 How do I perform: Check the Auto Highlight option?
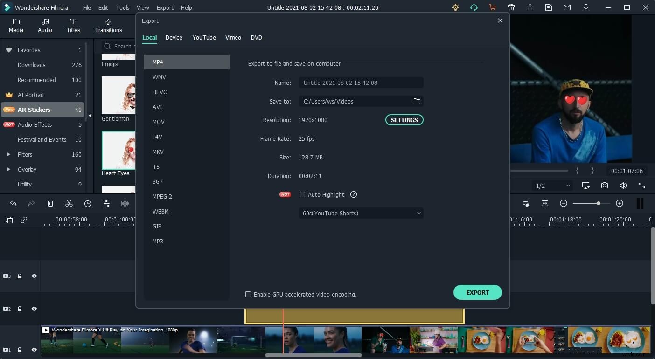[x=302, y=194]
